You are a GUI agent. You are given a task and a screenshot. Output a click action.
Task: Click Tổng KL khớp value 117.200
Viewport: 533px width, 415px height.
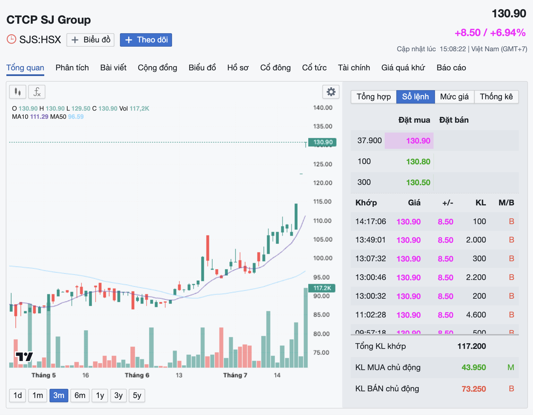(471, 346)
